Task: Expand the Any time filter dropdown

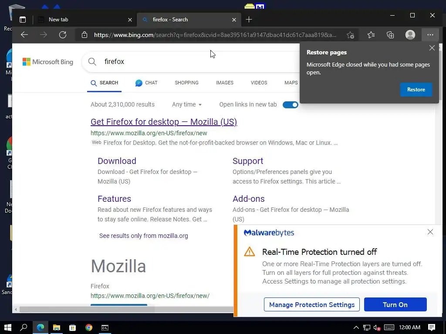Action: tap(186, 104)
